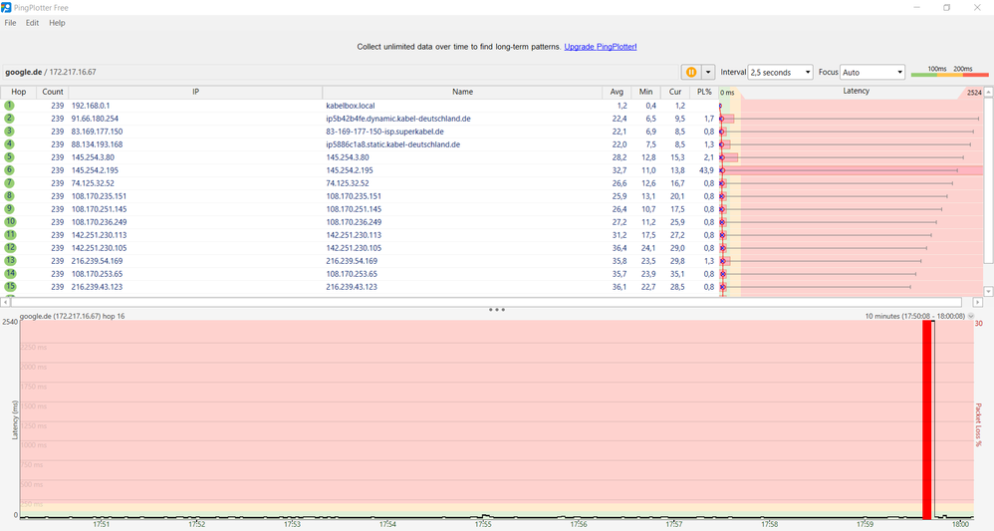The height and width of the screenshot is (531, 994).
Task: Click the Name column header
Action: [462, 92]
